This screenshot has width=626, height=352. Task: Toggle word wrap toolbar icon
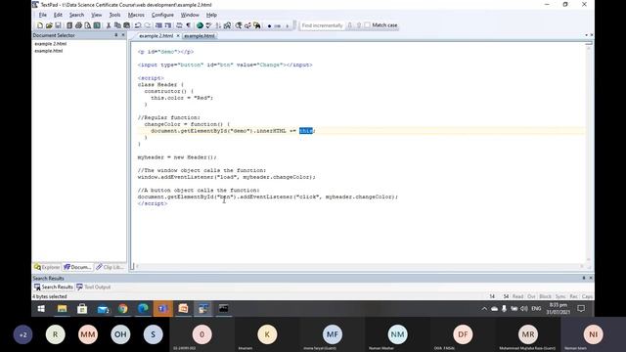pyautogui.click(x=179, y=25)
